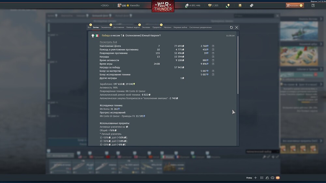The image size is (326, 183).
Task: Open help for Награды row
Action: coord(213,57)
